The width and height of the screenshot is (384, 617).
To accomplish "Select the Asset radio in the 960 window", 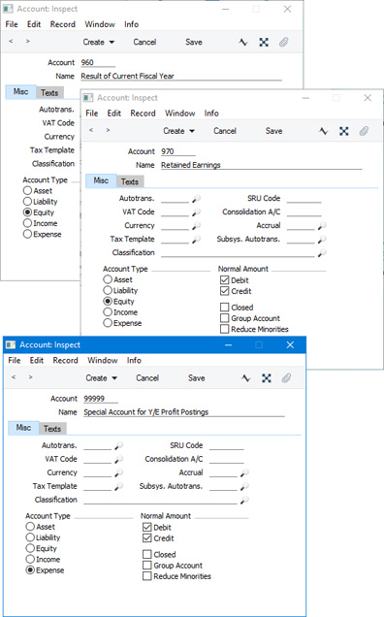I will tap(27, 190).
